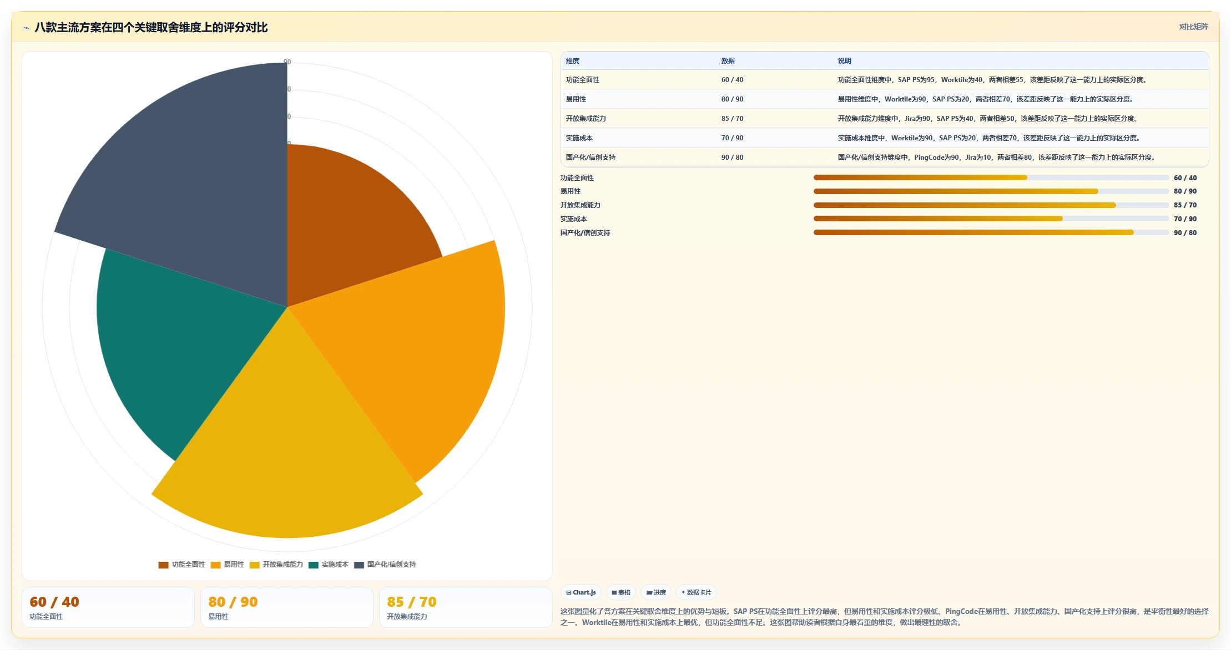This screenshot has width=1231, height=650.
Task: Click the description mentioning PingCode为90, Jira为10
Action: pos(997,158)
